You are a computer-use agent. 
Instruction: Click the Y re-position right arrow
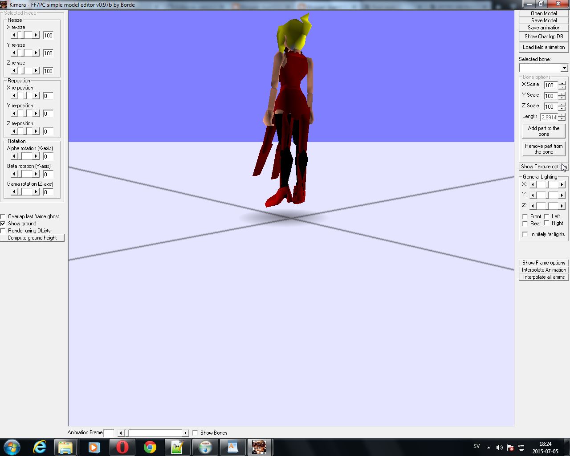tap(36, 114)
